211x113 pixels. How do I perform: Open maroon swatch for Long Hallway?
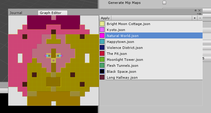point(102,77)
